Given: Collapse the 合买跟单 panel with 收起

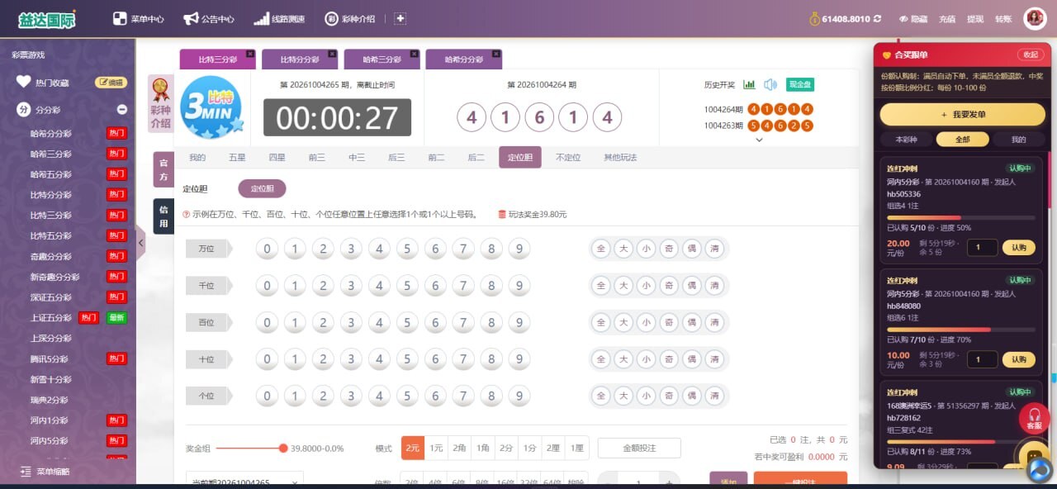Looking at the screenshot, I should [x=1031, y=55].
